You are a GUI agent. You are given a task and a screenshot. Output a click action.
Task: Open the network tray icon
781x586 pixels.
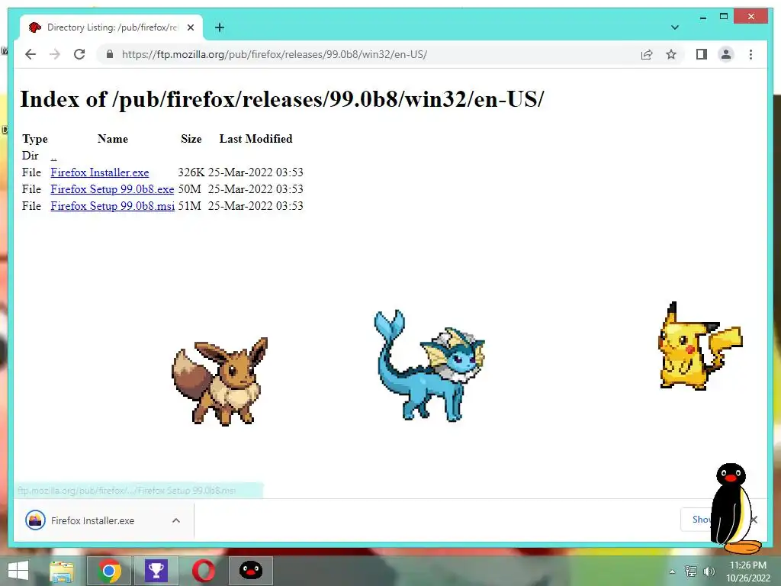[x=691, y=572]
